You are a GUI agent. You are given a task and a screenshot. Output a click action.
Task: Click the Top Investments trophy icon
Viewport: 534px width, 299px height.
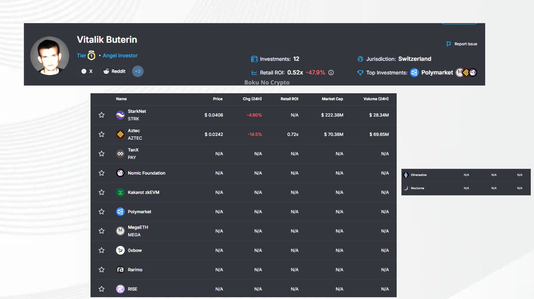(x=360, y=72)
